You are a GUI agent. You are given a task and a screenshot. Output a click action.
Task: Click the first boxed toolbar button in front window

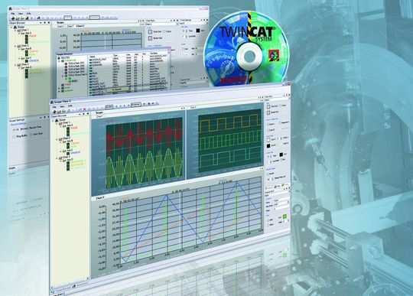[109, 106]
